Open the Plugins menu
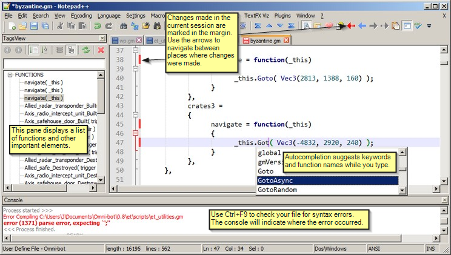 click(282, 16)
